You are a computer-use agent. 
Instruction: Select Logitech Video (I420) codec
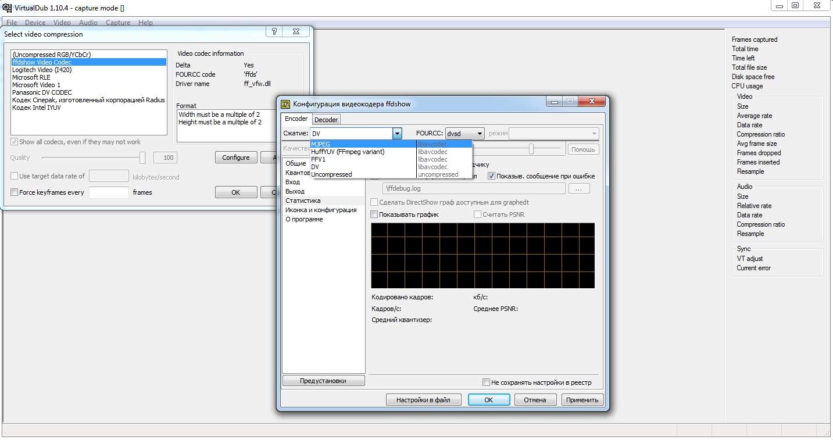[89, 70]
